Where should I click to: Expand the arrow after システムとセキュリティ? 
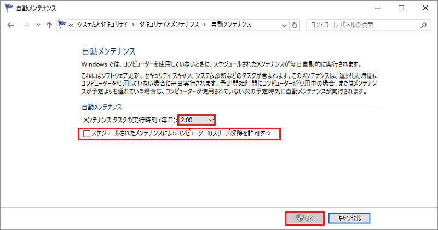[x=134, y=25]
